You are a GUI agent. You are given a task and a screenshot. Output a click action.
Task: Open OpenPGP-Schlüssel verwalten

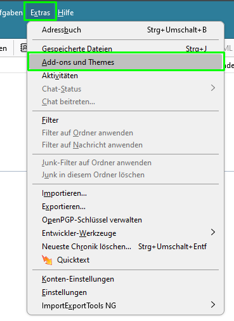click(x=126, y=220)
